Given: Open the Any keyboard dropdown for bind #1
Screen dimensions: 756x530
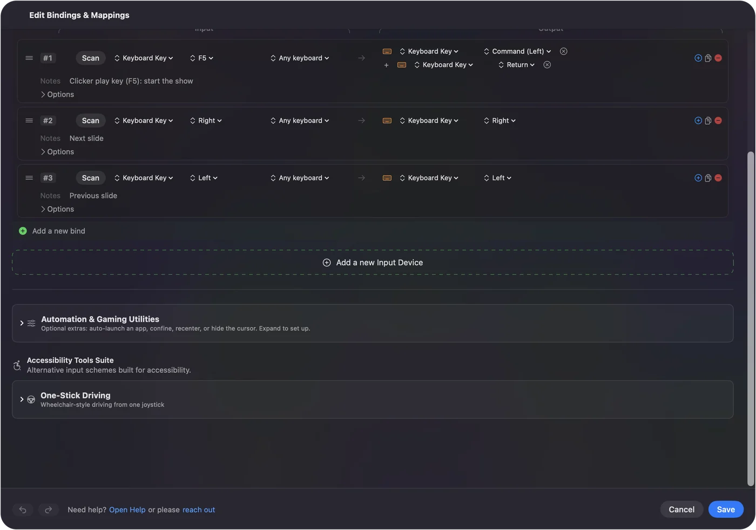Looking at the screenshot, I should click(300, 58).
